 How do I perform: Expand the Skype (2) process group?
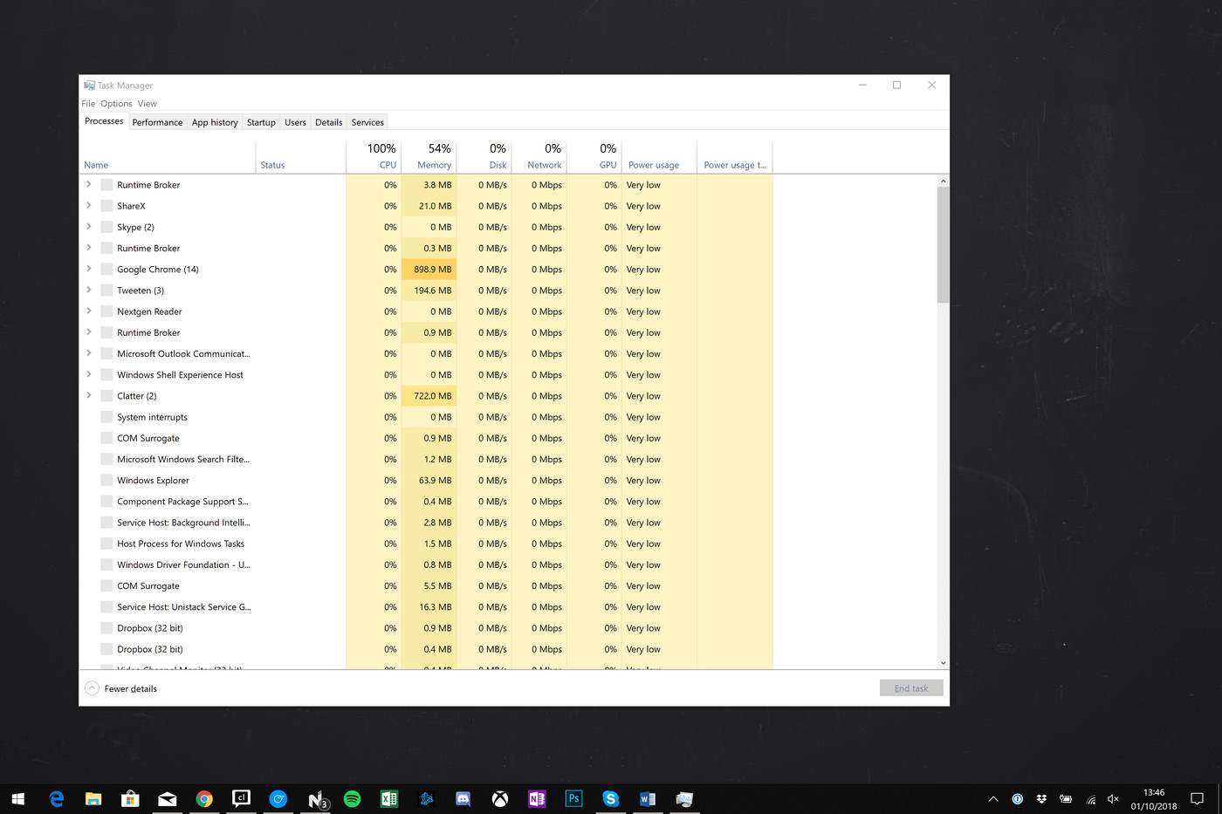pyautogui.click(x=88, y=227)
